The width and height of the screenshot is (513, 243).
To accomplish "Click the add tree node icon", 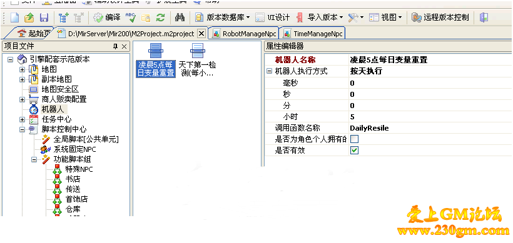I will [x=63, y=17].
